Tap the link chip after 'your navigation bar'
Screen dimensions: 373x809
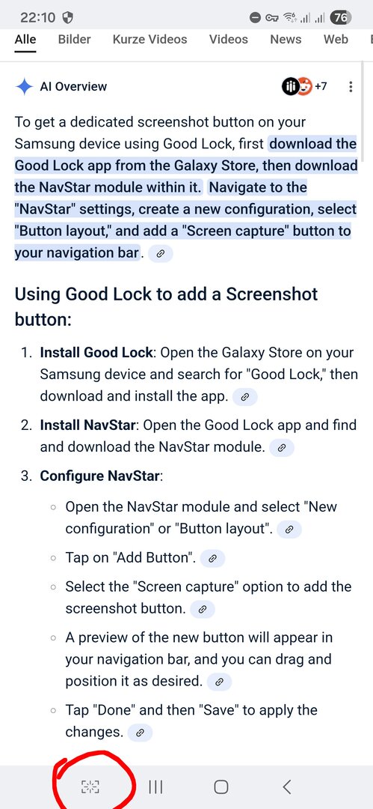coord(161,253)
